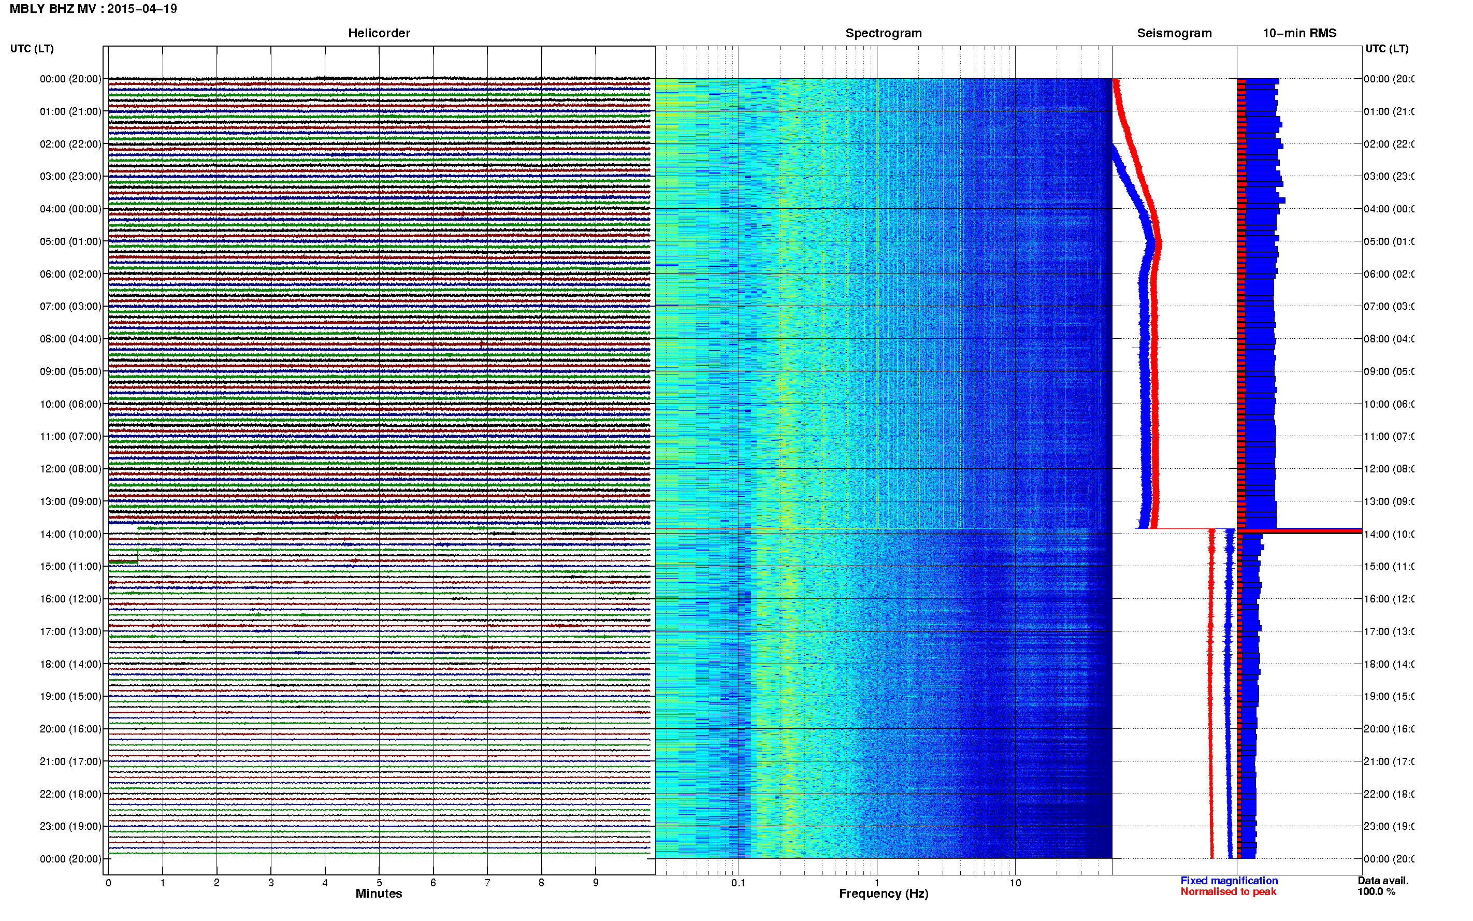Viewport: 1473px width, 921px height.
Task: Click the minute tick label '0'
Action: [108, 883]
